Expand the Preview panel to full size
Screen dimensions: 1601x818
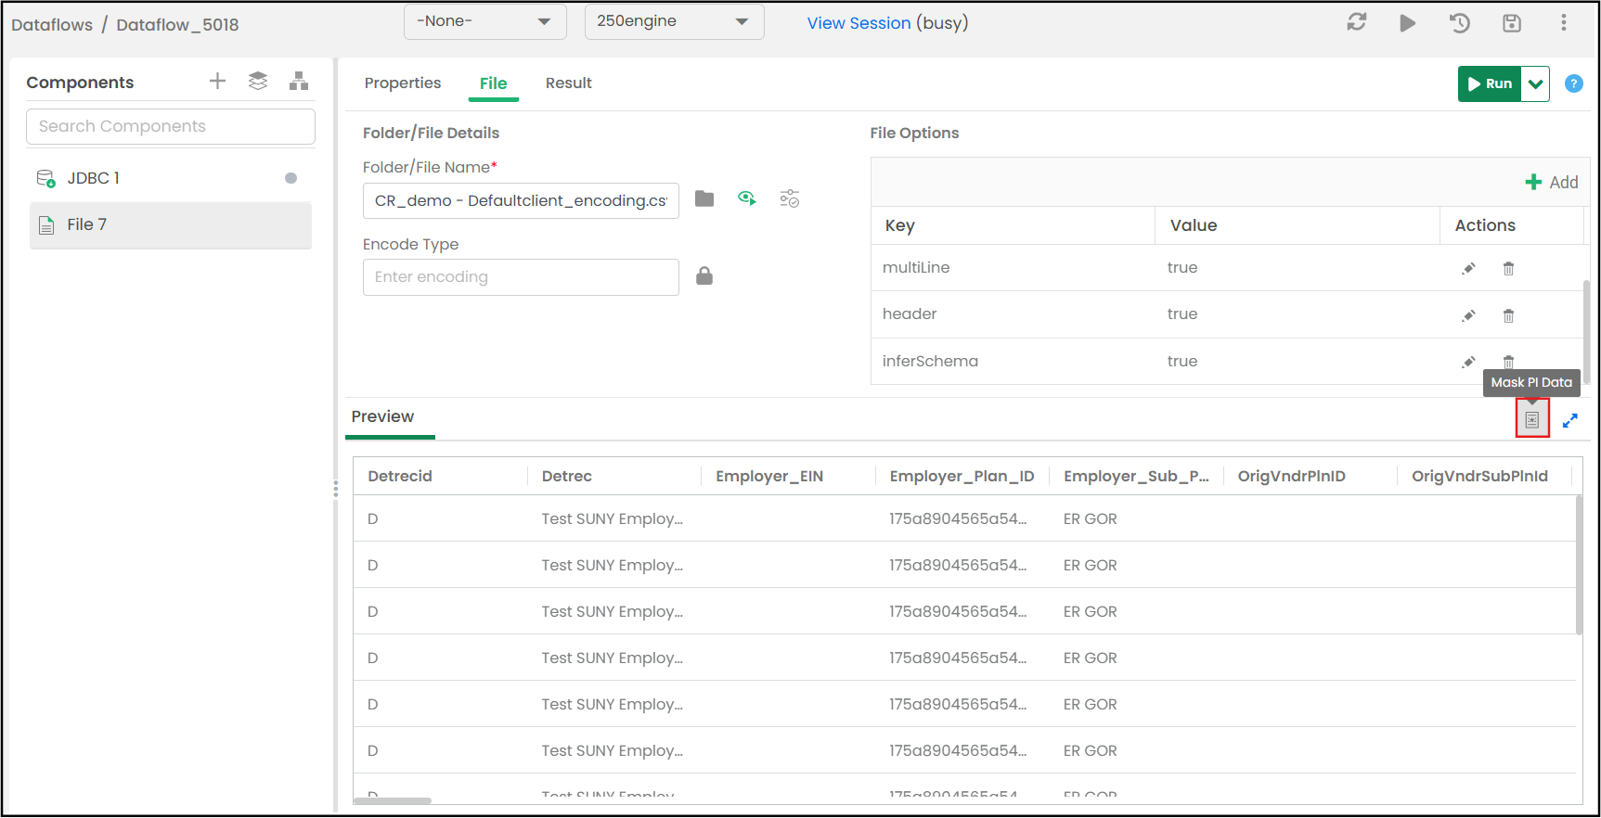tap(1570, 421)
